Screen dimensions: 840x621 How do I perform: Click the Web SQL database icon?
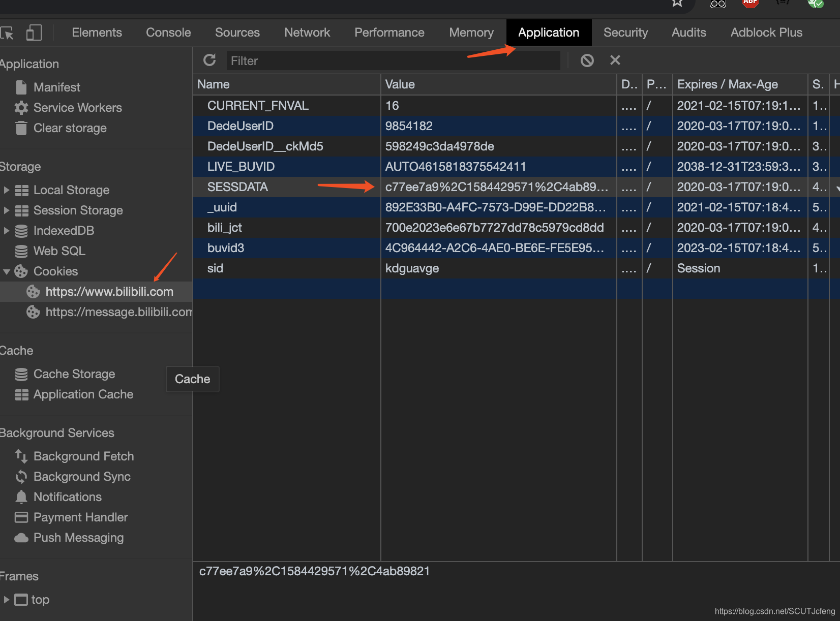tap(21, 252)
